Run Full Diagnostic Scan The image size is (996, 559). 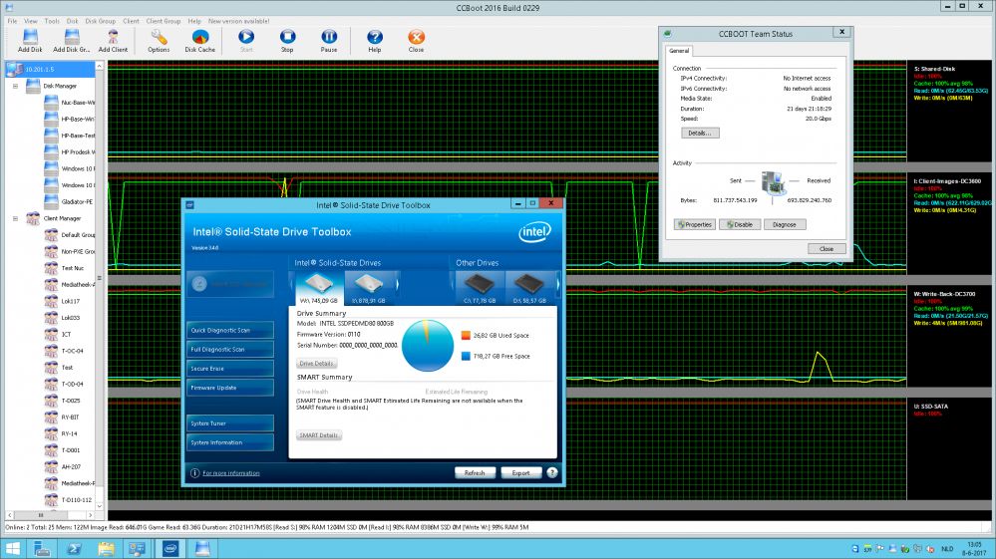(230, 349)
